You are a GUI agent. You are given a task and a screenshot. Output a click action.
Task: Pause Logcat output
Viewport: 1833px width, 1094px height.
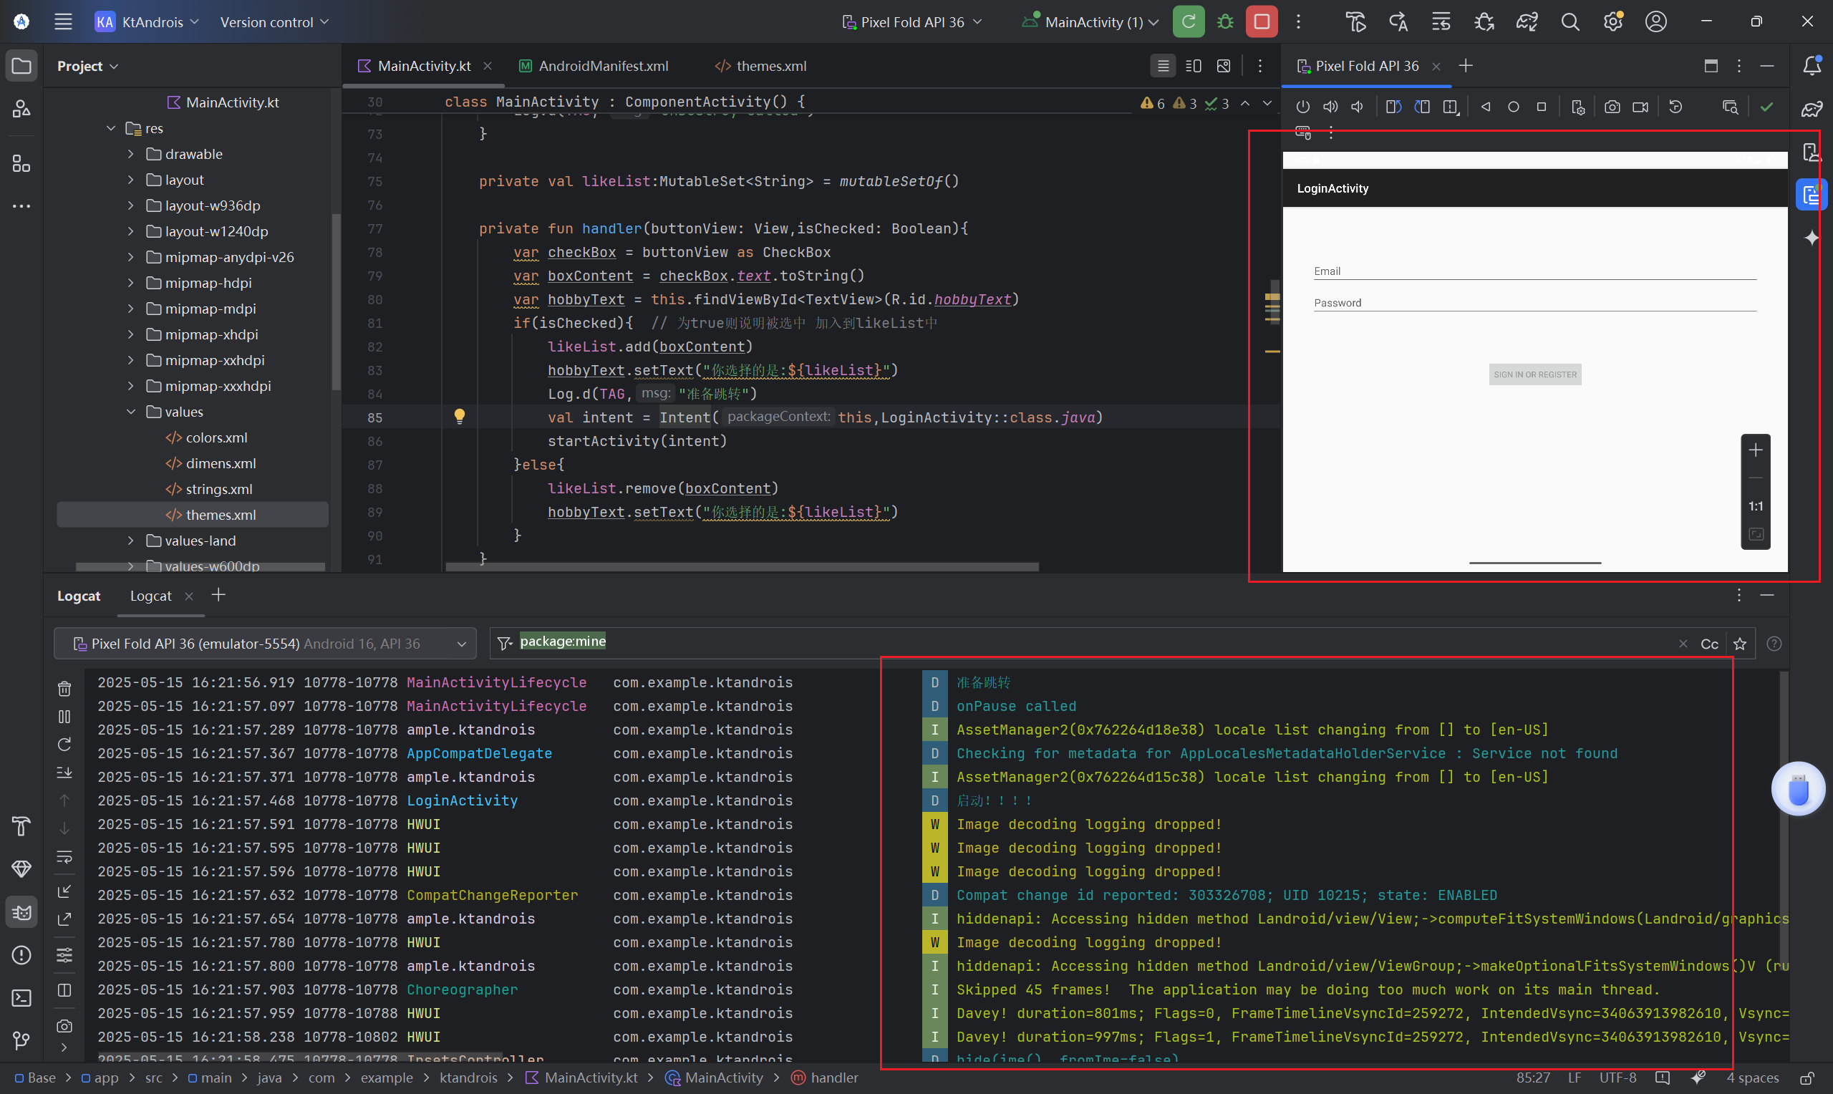coord(64,717)
